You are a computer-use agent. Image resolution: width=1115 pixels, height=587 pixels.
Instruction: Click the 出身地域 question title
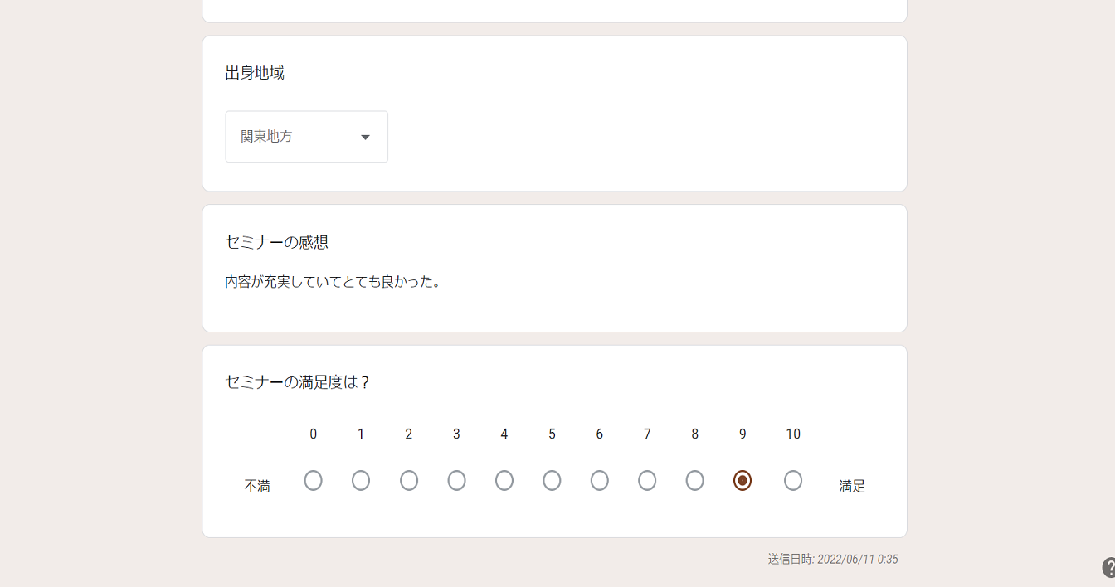255,73
